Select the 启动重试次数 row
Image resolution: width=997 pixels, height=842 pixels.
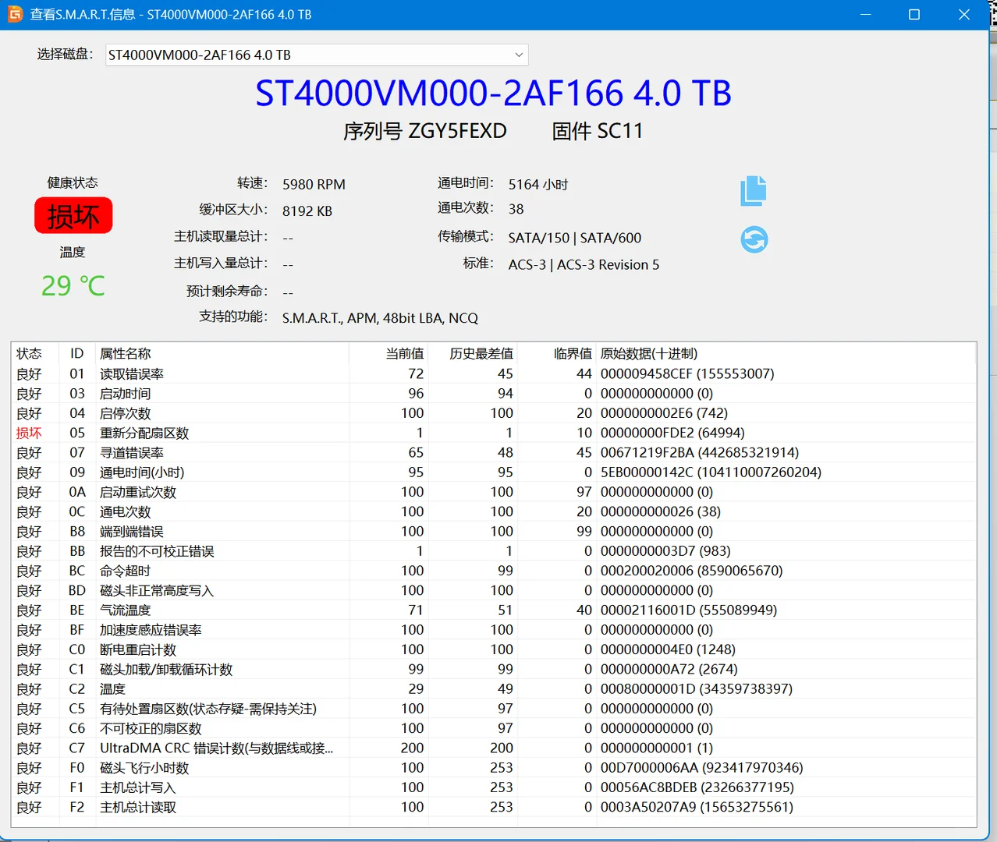point(494,492)
